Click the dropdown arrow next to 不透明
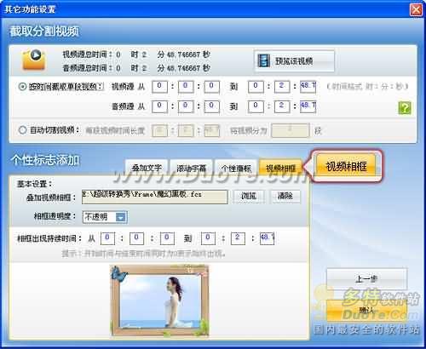This screenshot has width=426, height=349. tap(121, 217)
